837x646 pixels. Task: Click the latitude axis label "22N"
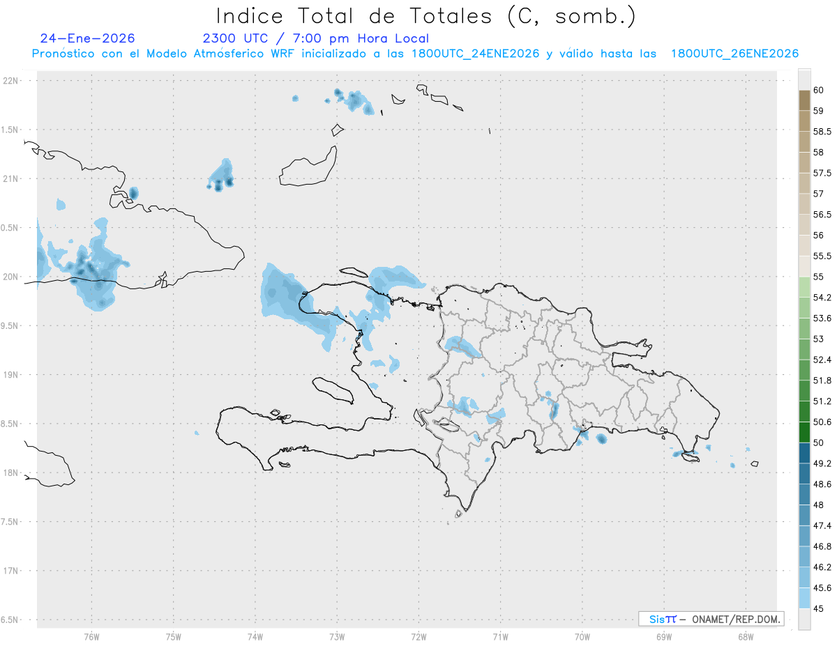[11, 81]
